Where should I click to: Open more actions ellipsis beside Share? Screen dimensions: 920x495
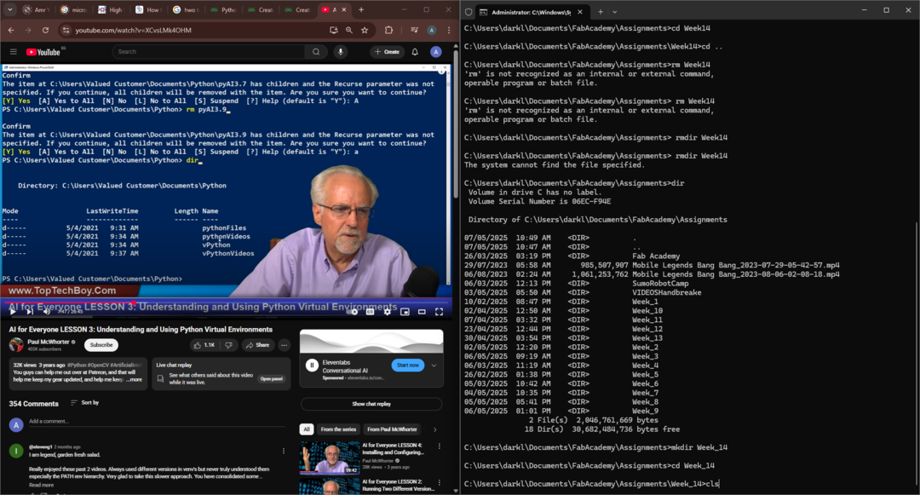pos(284,345)
